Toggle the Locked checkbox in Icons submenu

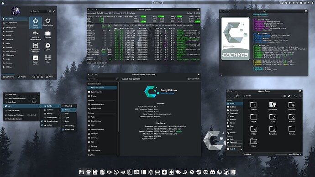coord(42,125)
